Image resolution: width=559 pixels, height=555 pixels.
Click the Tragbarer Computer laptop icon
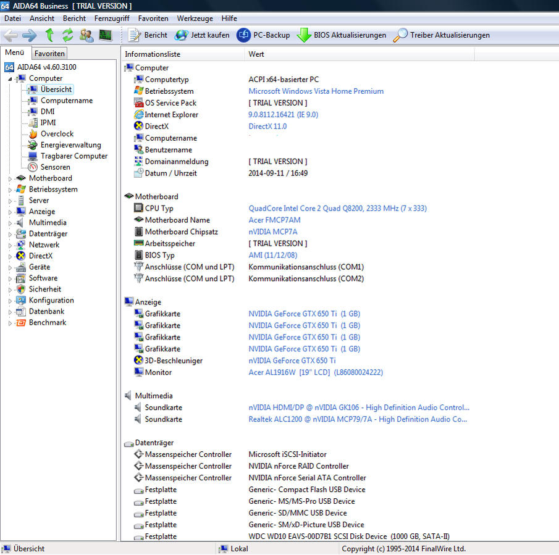(x=33, y=156)
